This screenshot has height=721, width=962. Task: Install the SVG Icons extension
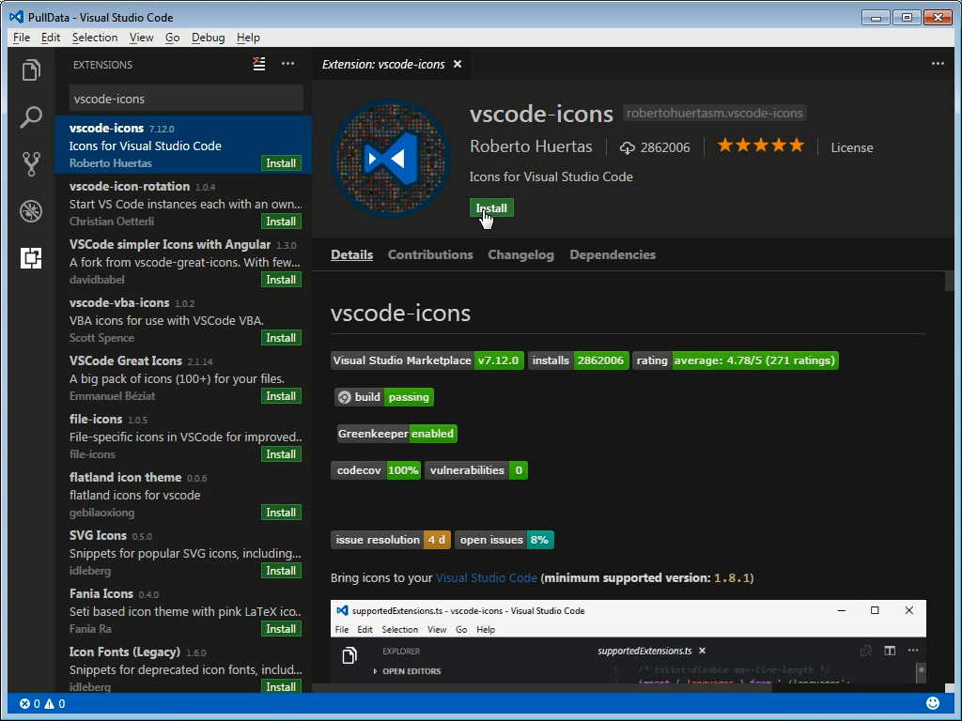281,571
